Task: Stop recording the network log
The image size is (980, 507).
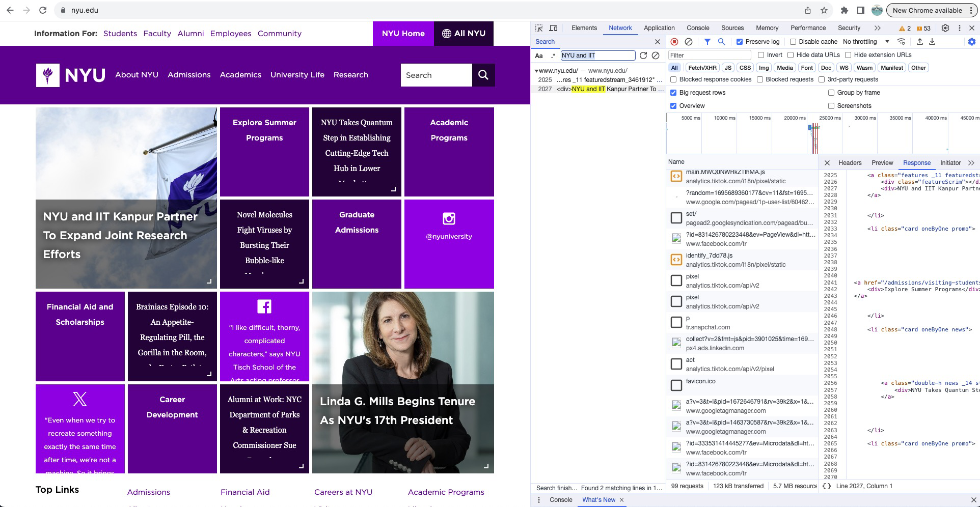Action: 674,42
